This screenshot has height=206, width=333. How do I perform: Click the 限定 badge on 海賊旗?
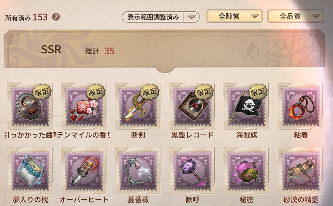(258, 92)
